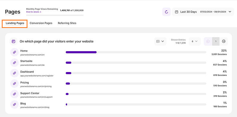The image size is (237, 117).
Task: Go to the next page arrow
Action: point(224,41)
